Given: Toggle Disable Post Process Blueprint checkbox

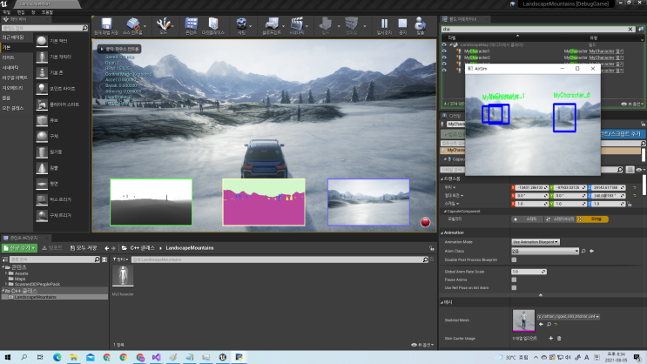Looking at the screenshot, I should (514, 260).
